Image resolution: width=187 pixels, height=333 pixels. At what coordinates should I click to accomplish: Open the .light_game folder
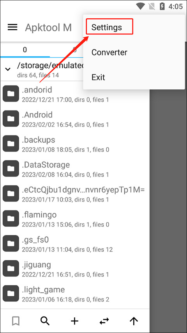[x=75, y=294]
